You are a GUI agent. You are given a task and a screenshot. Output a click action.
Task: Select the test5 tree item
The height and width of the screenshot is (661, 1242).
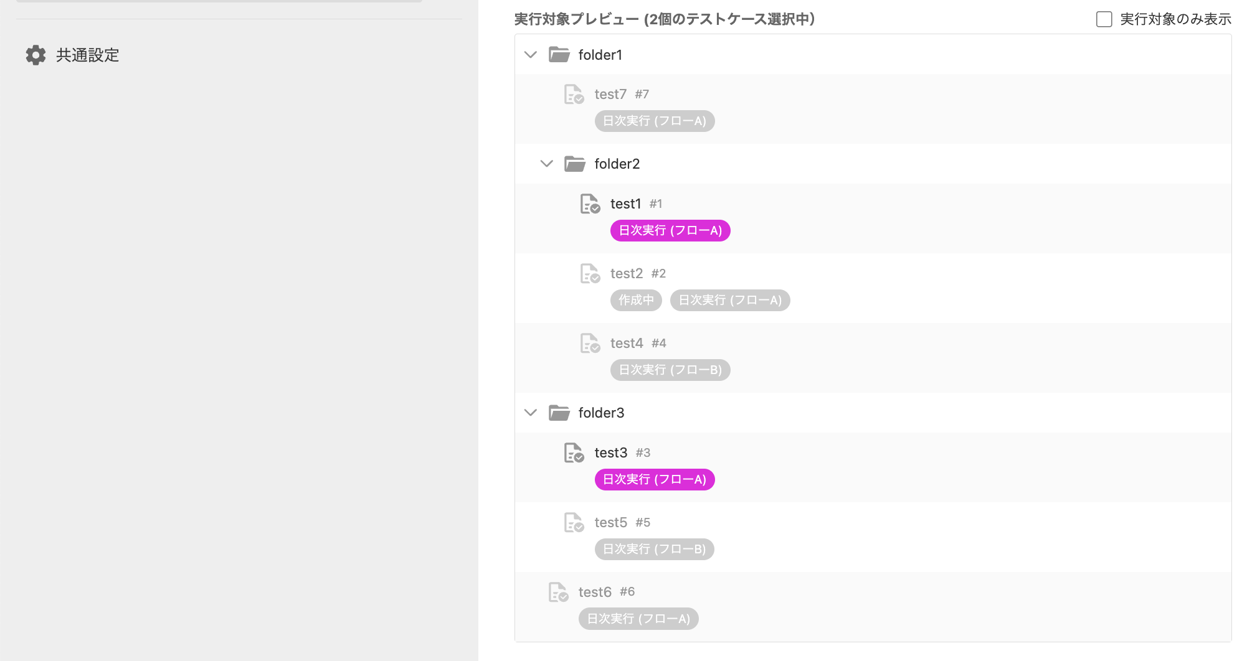pos(873,537)
